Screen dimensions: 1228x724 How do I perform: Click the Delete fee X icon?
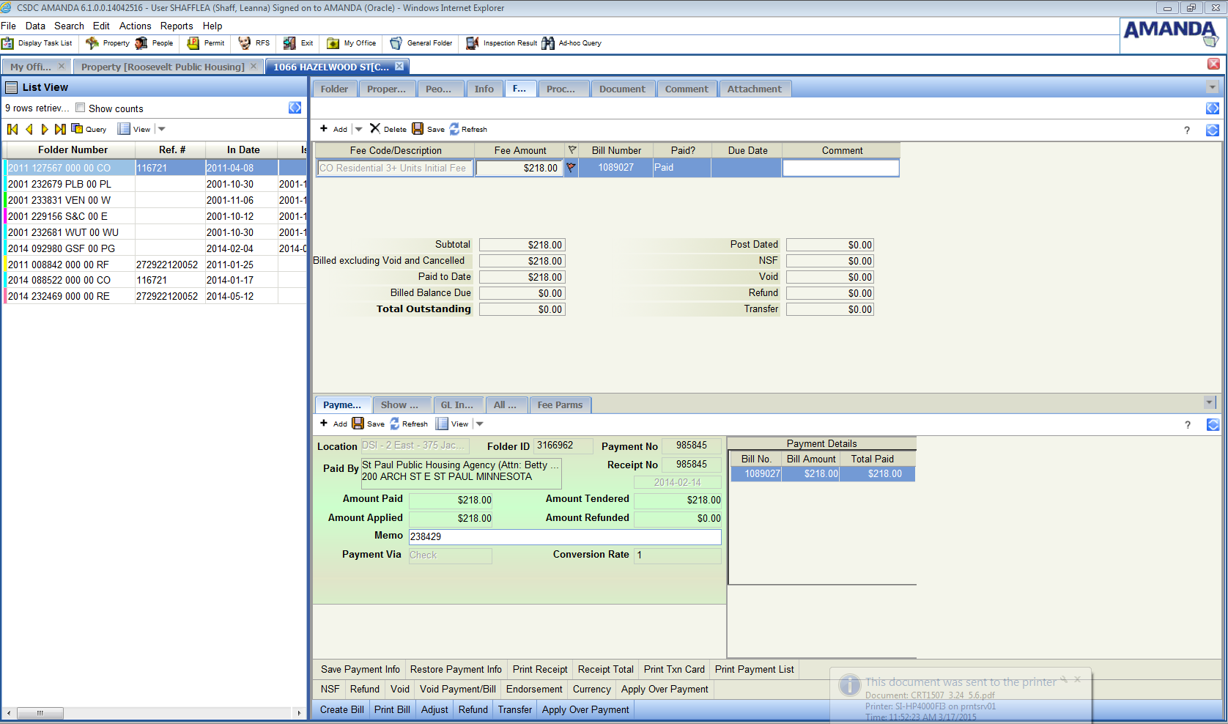(375, 129)
